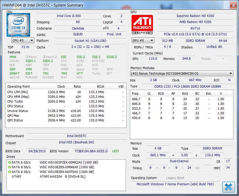The height and width of the screenshot is (196, 239).
Task: Select the 400.0 frequency timing row
Action: (181, 118)
